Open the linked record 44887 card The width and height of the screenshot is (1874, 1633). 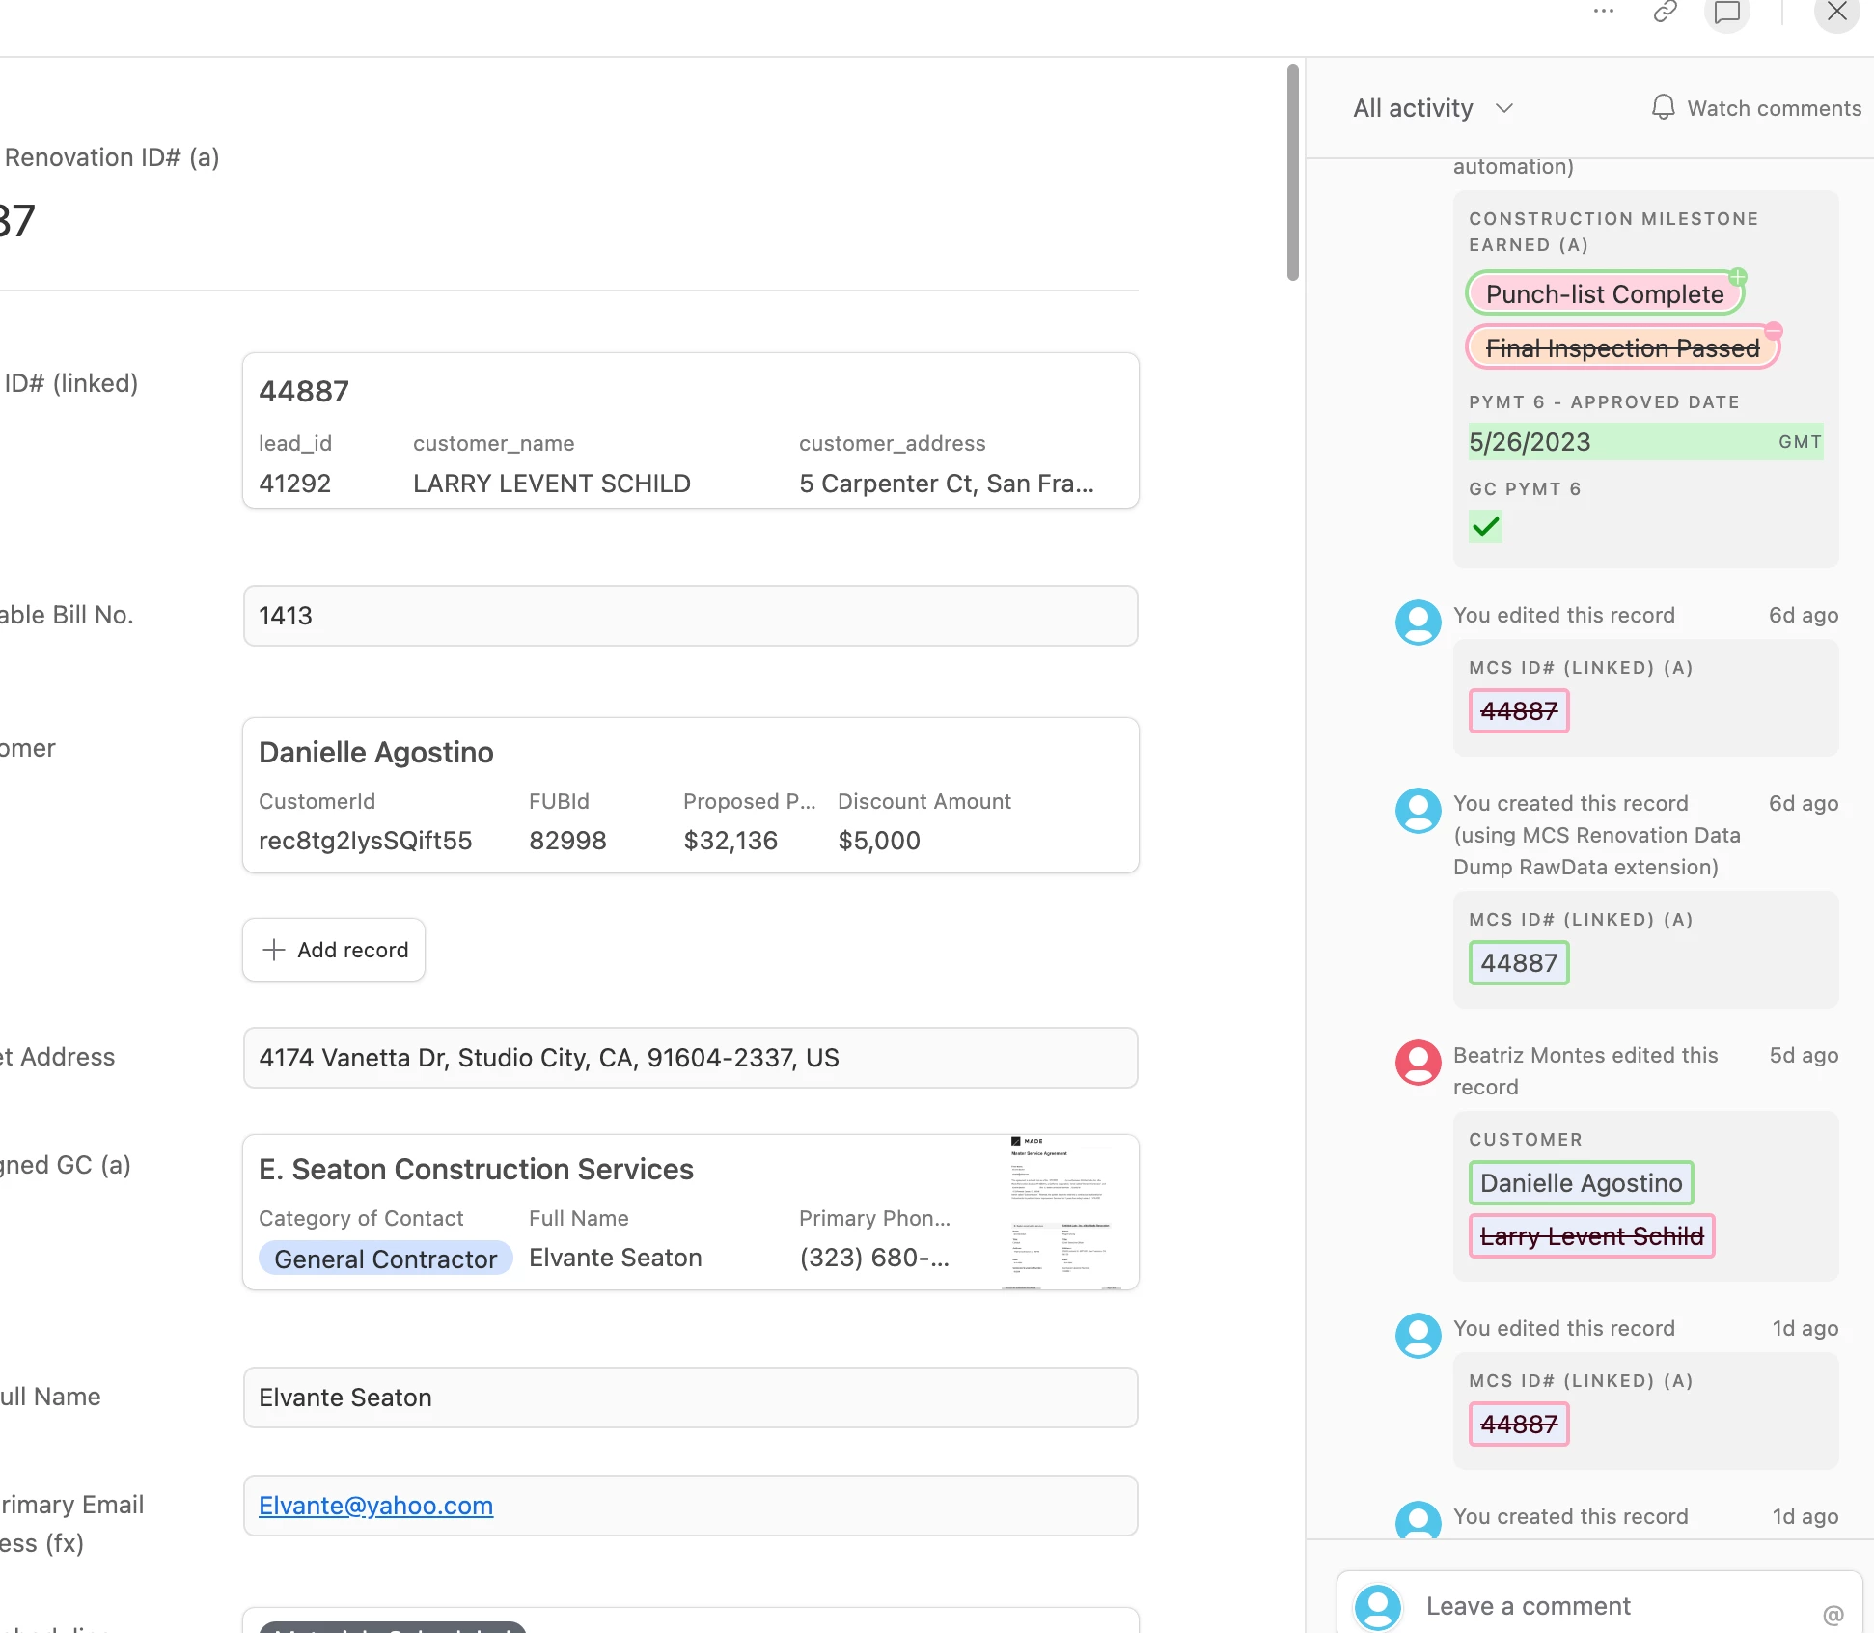[x=690, y=430]
